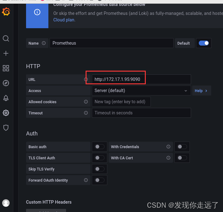This screenshot has width=223, height=212.
Task: Expand the Access Help section
Action: coord(202,91)
